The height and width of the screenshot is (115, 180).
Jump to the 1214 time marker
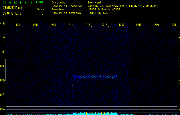click(70, 25)
